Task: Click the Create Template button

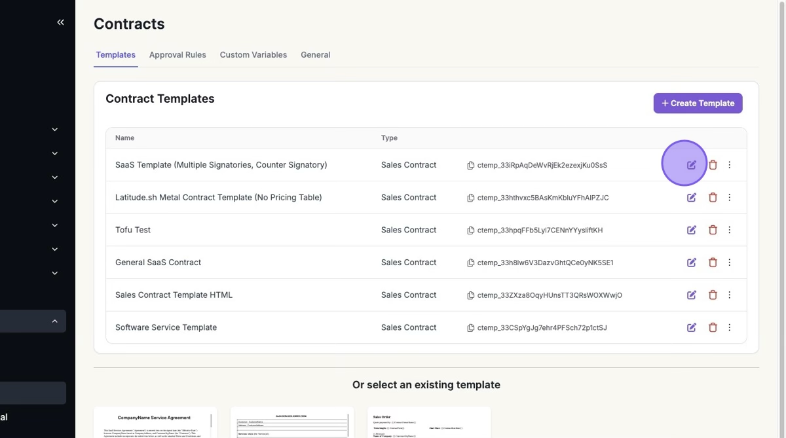Action: click(698, 103)
